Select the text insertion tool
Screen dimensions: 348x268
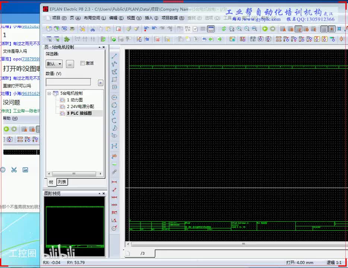coord(114,156)
